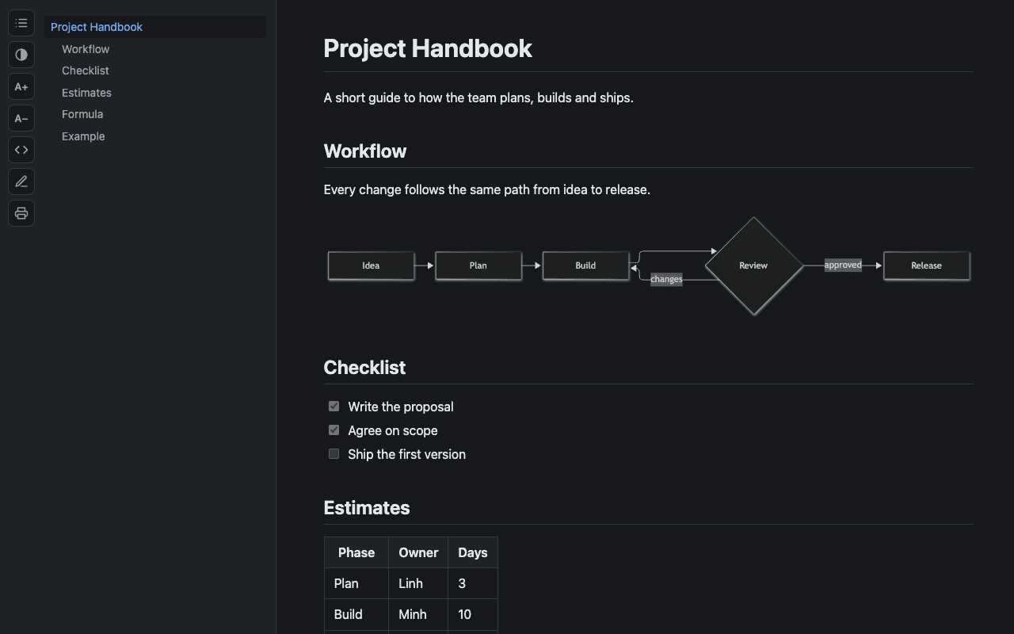
Task: Print the document with the printer icon
Action: pos(21,213)
